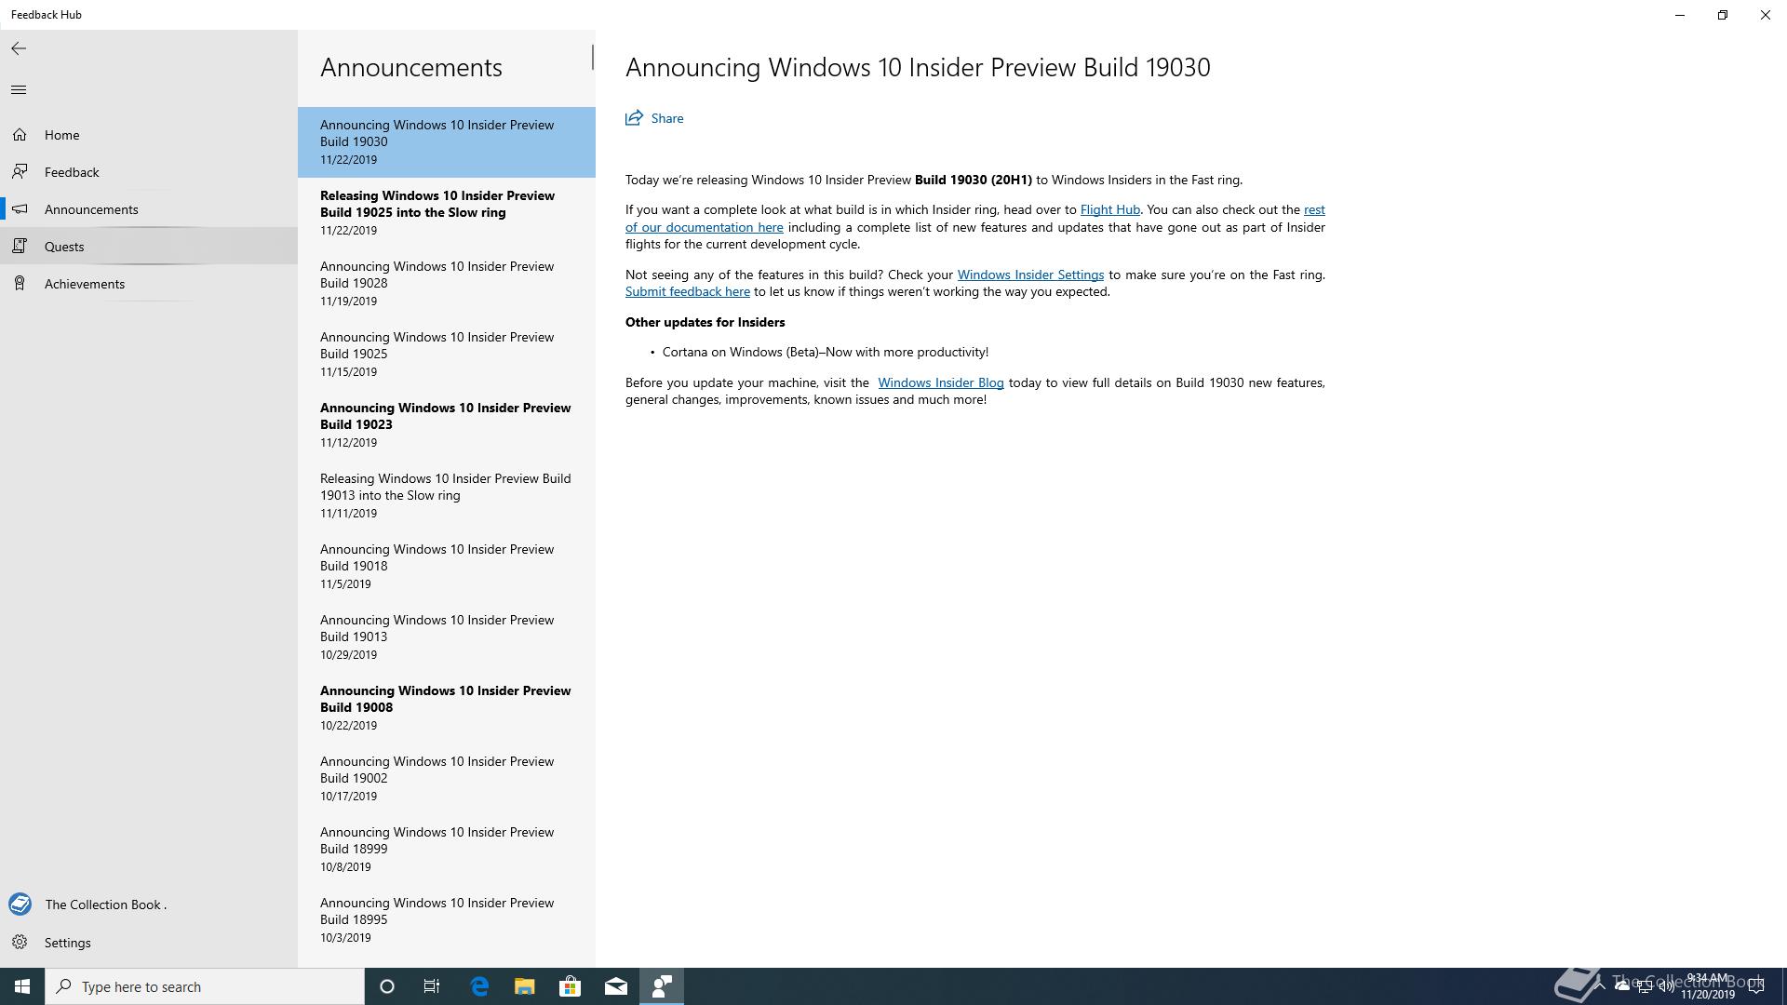1787x1005 pixels.
Task: Click the Home icon in sidebar
Action: (x=20, y=135)
